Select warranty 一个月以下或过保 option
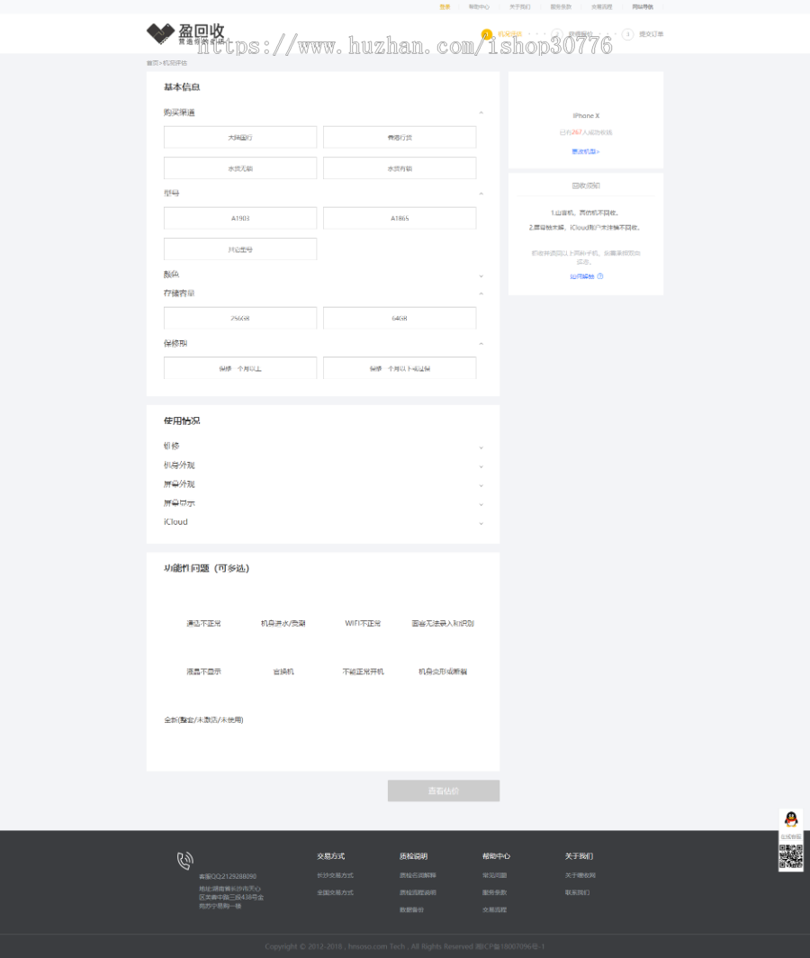Screen dimensions: 810x958 click(x=400, y=368)
